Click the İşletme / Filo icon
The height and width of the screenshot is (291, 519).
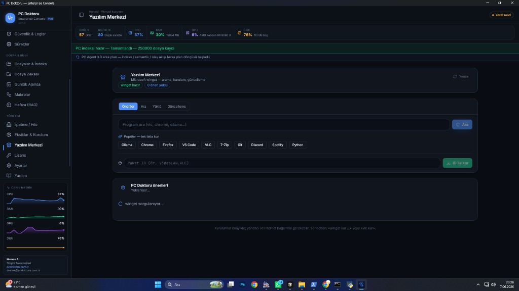tap(9, 125)
